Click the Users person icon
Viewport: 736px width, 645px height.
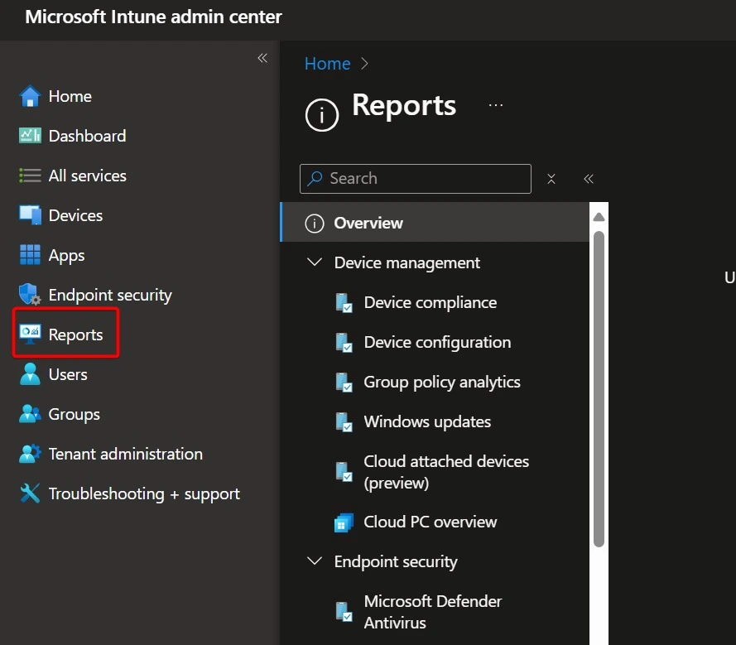tap(30, 374)
